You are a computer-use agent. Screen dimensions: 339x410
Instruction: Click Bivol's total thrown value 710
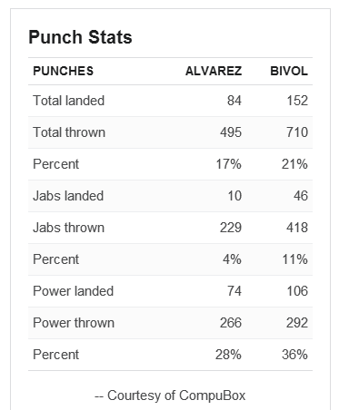297,132
